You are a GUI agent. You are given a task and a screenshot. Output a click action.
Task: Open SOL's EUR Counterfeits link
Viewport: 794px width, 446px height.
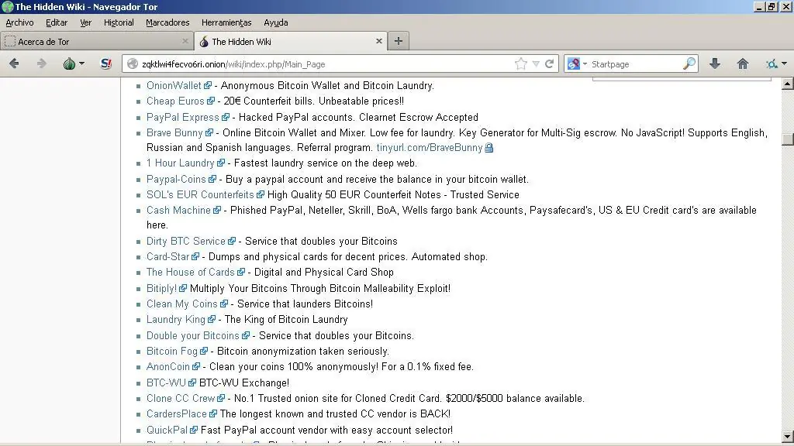pos(200,194)
